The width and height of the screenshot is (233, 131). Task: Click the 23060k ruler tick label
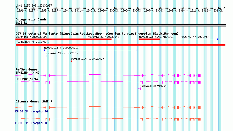click(137, 10)
